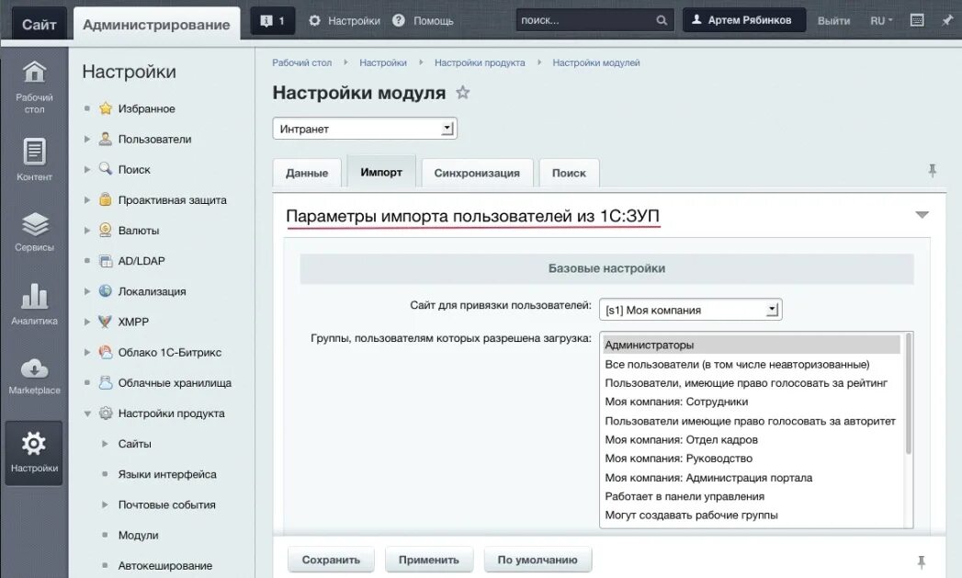Click the Поиск magnifier icon in menu
Screen dimensions: 962x578
[106, 169]
